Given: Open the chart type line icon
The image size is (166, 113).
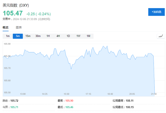Looking at the screenshot, I should click(x=161, y=36).
